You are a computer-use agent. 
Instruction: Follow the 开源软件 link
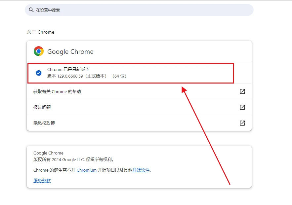pos(141,170)
